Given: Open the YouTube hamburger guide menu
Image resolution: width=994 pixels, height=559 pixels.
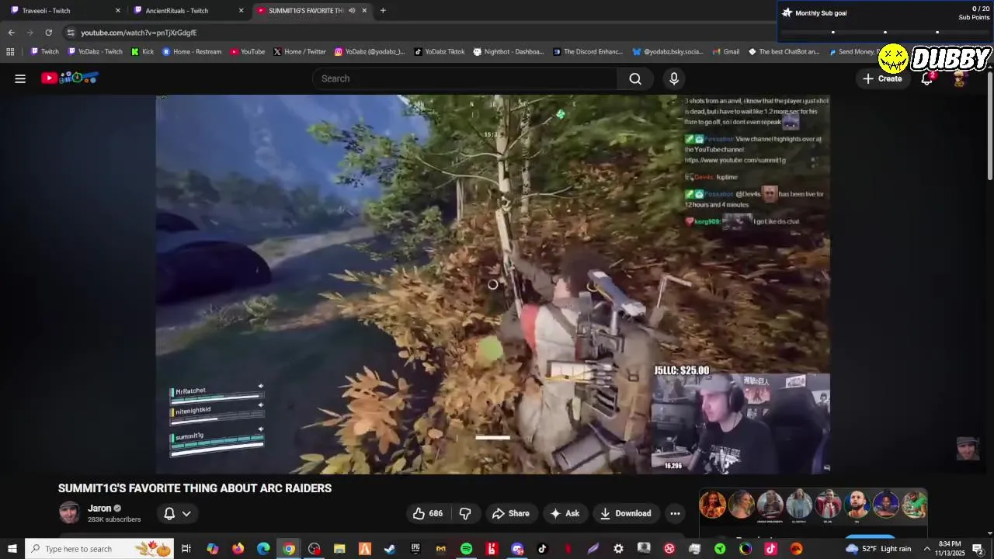Looking at the screenshot, I should (20, 78).
